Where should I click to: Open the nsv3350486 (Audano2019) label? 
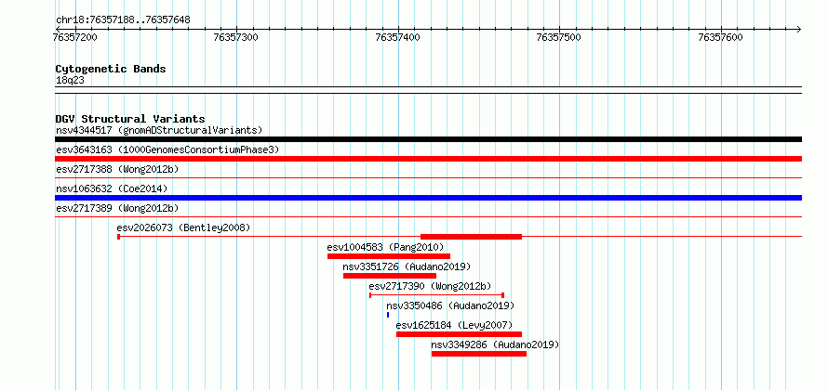(x=450, y=305)
